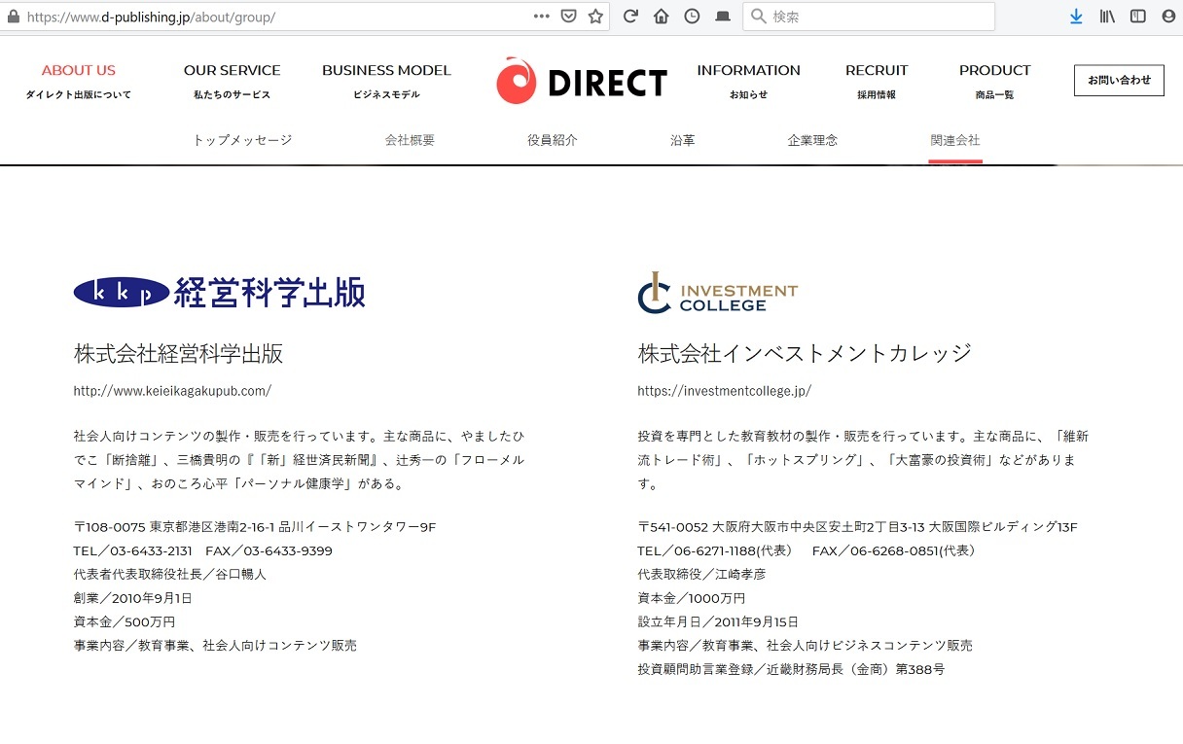Click the private mask toolbar icon
This screenshot has width=1183, height=744.
click(x=722, y=17)
